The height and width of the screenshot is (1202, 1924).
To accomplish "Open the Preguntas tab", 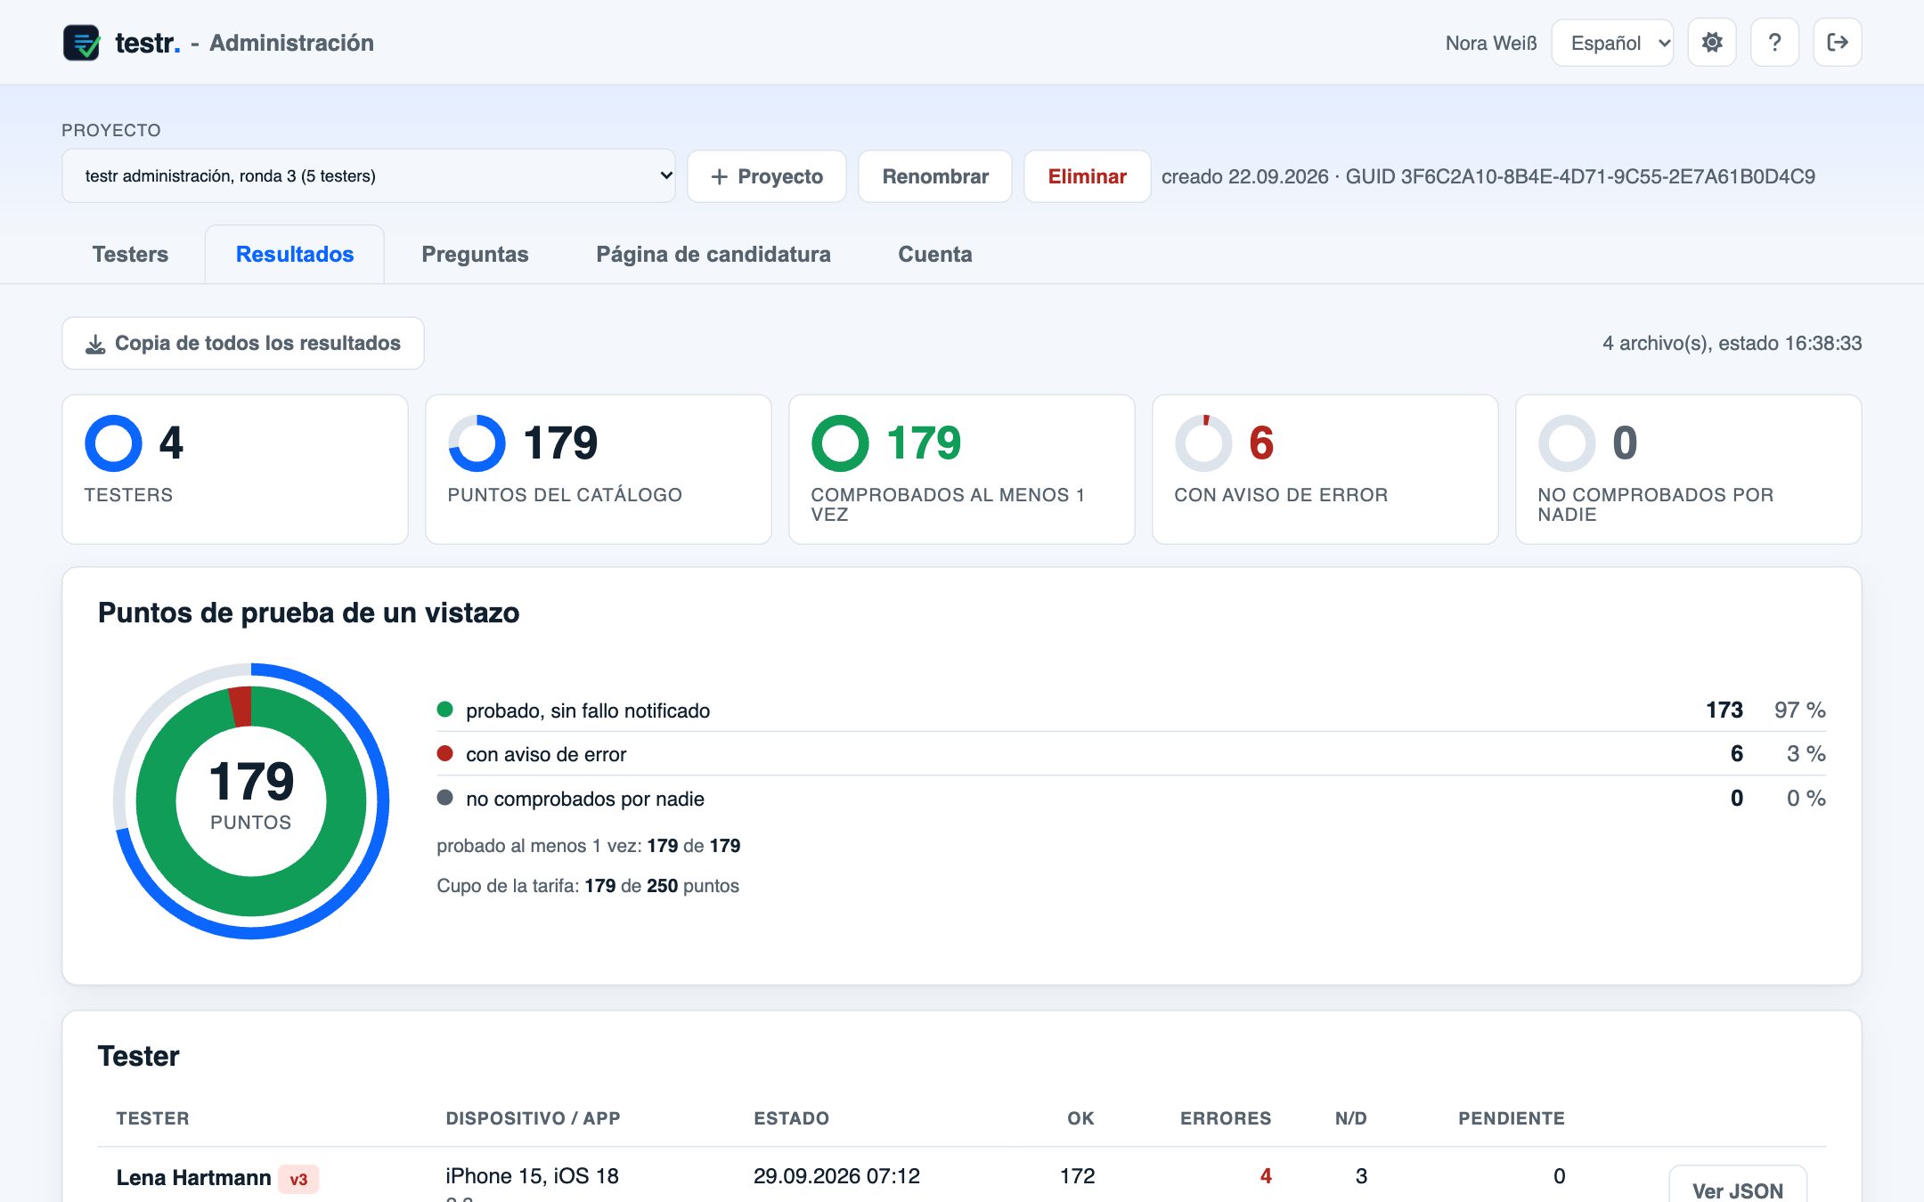I will [475, 255].
